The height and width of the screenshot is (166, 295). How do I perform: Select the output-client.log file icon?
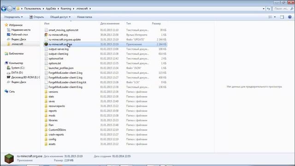(46, 53)
